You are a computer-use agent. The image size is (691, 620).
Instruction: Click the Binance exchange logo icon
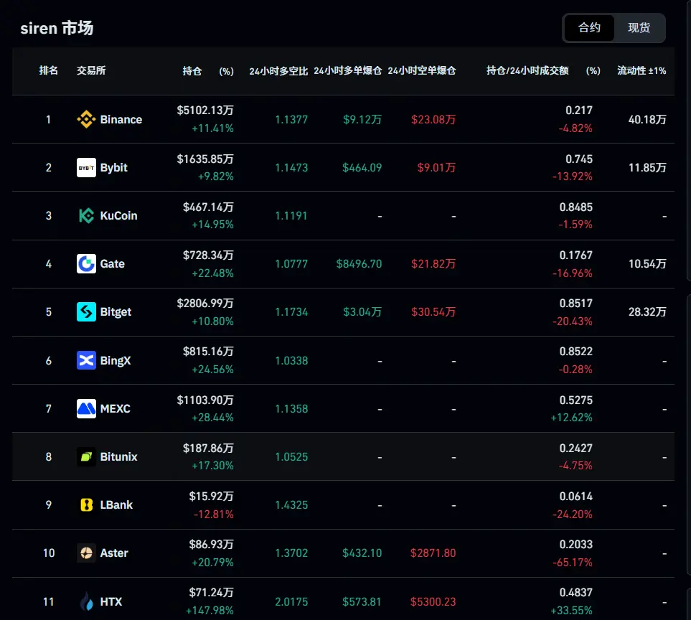[86, 119]
